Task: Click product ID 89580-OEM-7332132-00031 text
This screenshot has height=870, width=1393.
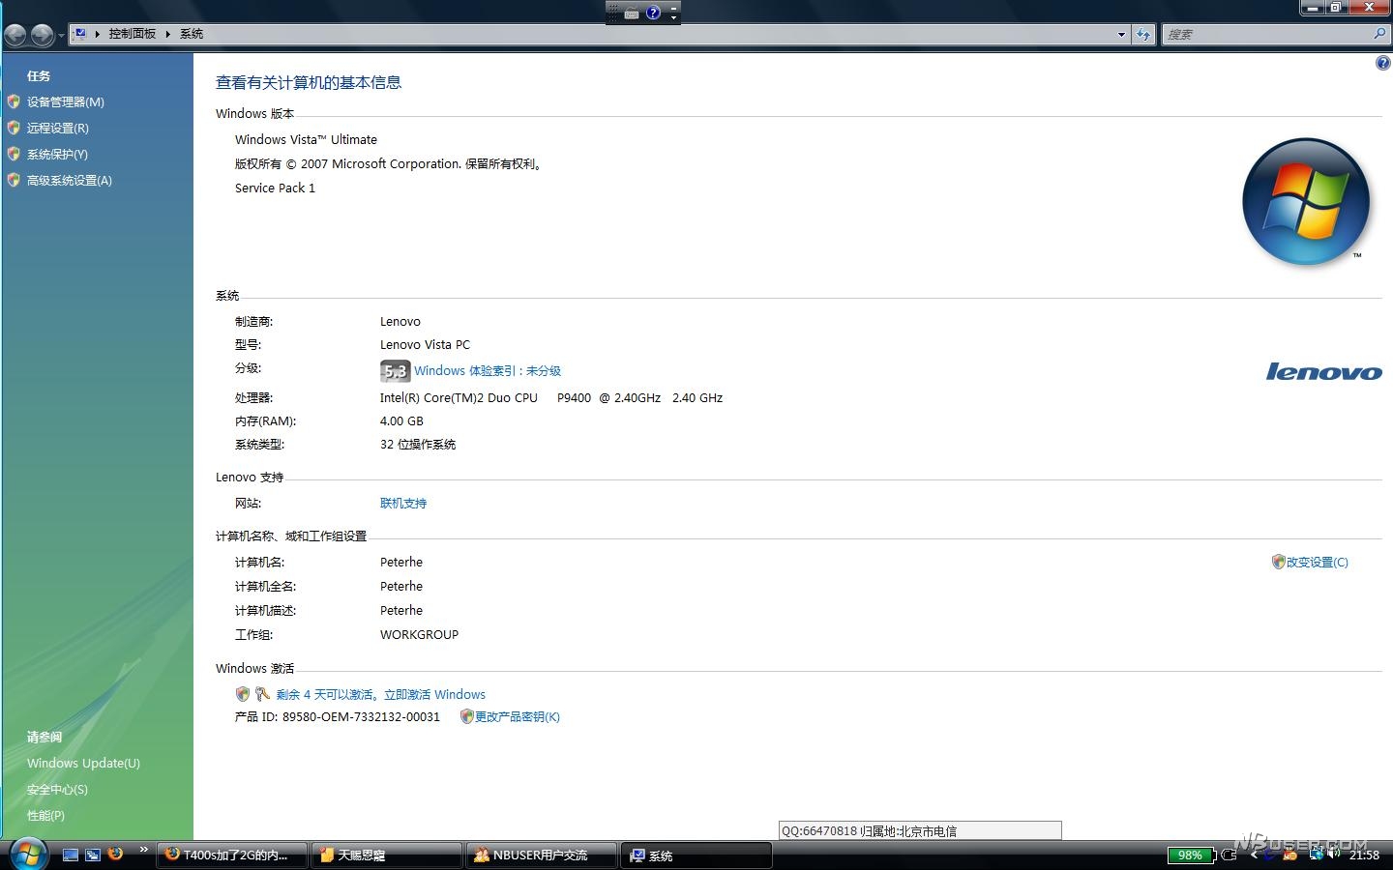Action: [361, 716]
